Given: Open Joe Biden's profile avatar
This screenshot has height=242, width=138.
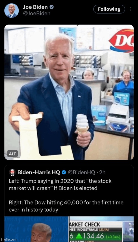Looking at the screenshot, I should (x=12, y=10).
